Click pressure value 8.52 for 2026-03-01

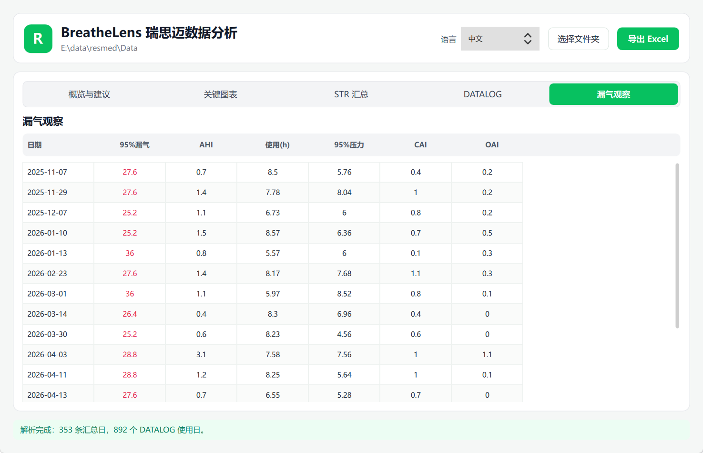coord(344,294)
